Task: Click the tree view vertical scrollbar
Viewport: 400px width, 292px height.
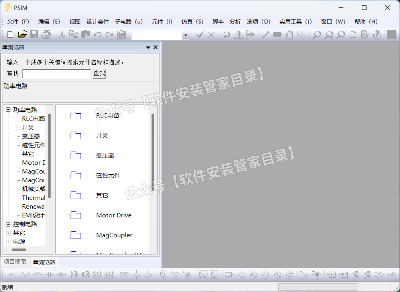Action: click(49, 156)
